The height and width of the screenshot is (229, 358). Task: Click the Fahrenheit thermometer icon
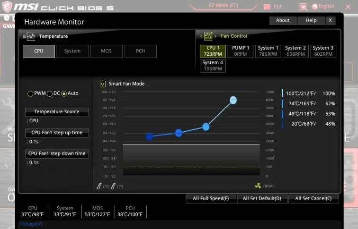pyautogui.click(x=113, y=187)
